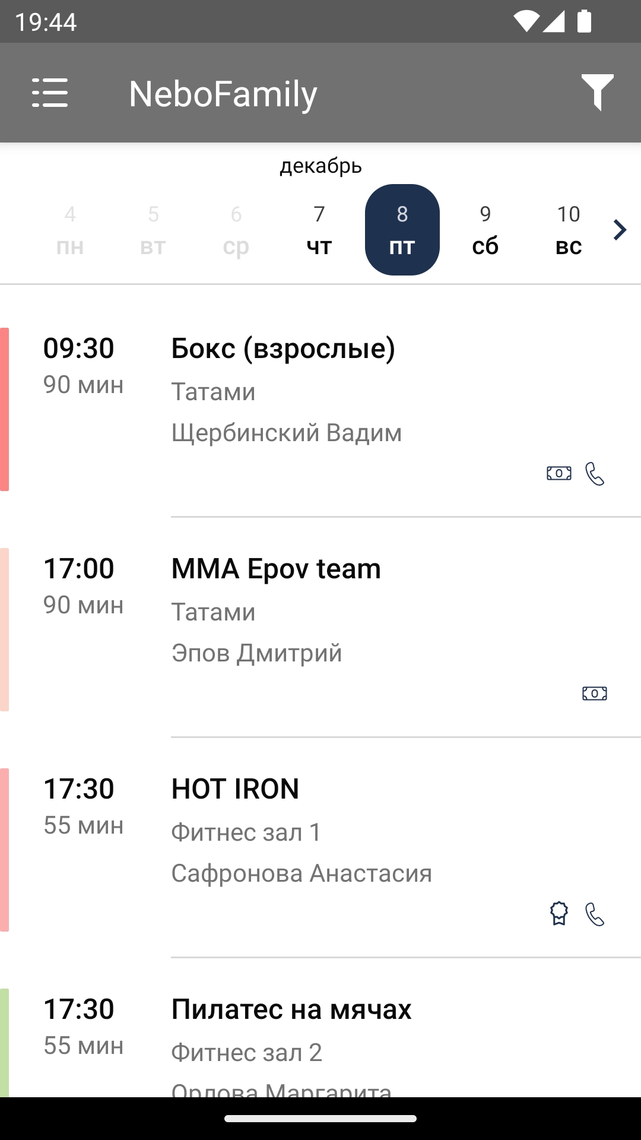Open the HOT IRON class entry
641x1140 pixels.
[x=320, y=850]
